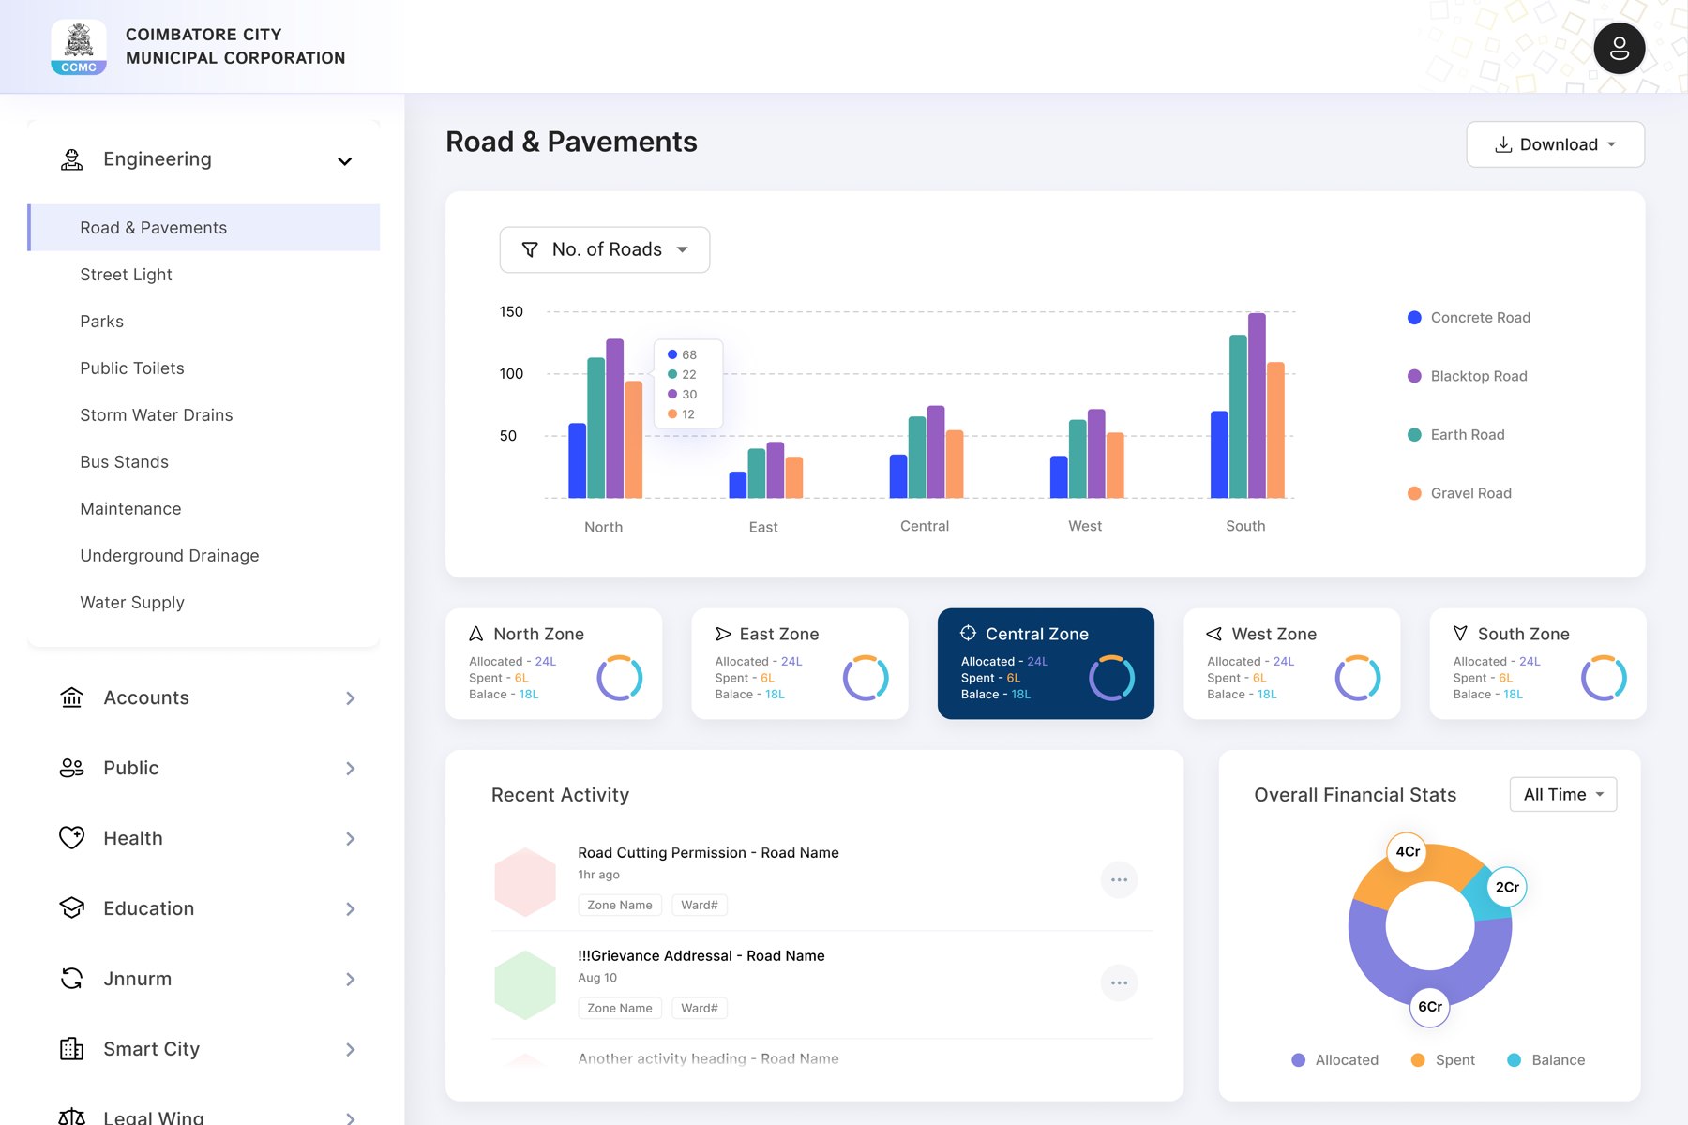Screen dimensions: 1688x1125
Task: Click the Engineering worker icon in sidebar
Action: click(x=72, y=159)
